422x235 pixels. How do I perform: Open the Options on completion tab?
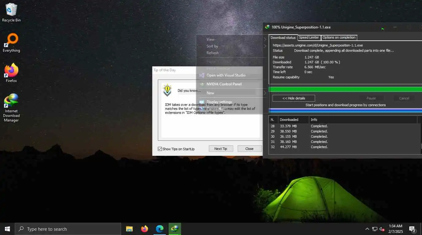(x=339, y=37)
